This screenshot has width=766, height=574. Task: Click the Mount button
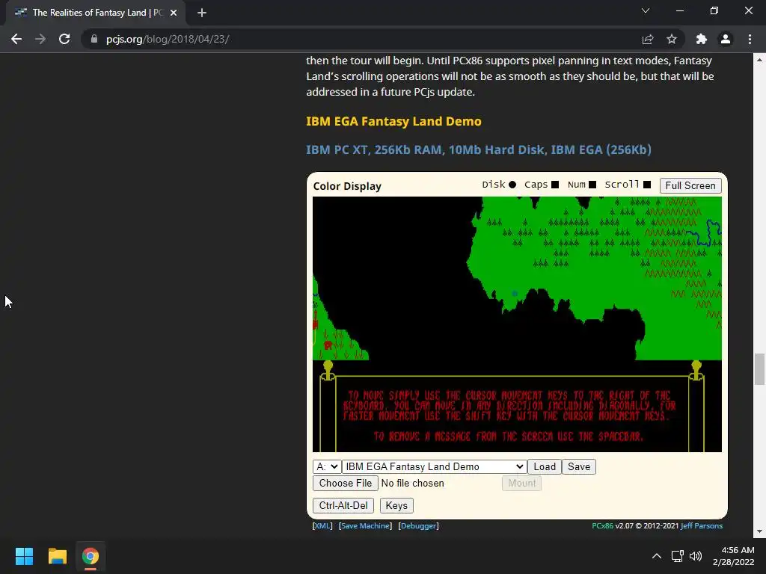pyautogui.click(x=521, y=484)
